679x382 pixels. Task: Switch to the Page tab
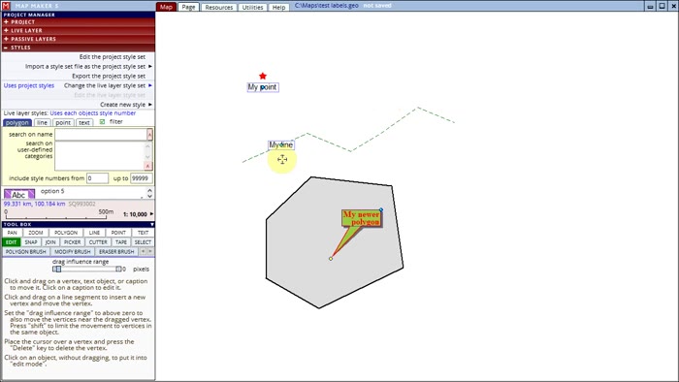(188, 7)
